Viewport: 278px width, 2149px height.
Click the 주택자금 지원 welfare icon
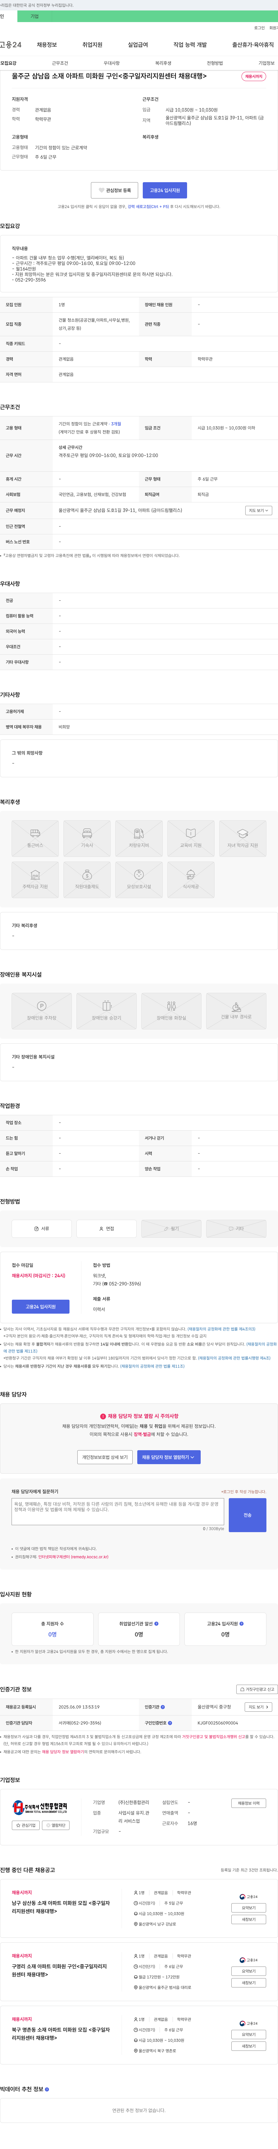click(35, 880)
